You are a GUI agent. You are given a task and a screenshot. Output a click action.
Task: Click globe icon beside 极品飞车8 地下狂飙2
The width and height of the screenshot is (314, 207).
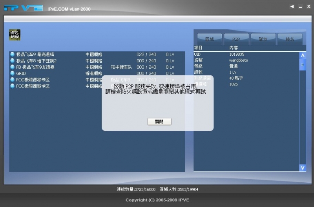pyautogui.click(x=13, y=61)
